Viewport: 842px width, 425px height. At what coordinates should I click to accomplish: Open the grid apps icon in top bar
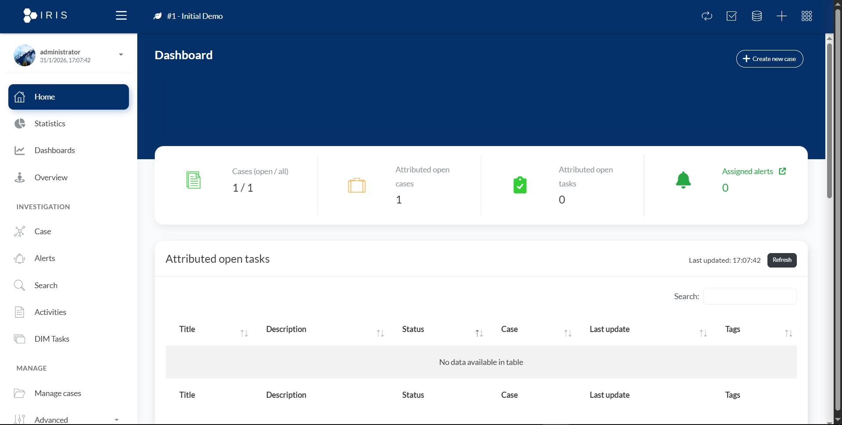806,16
